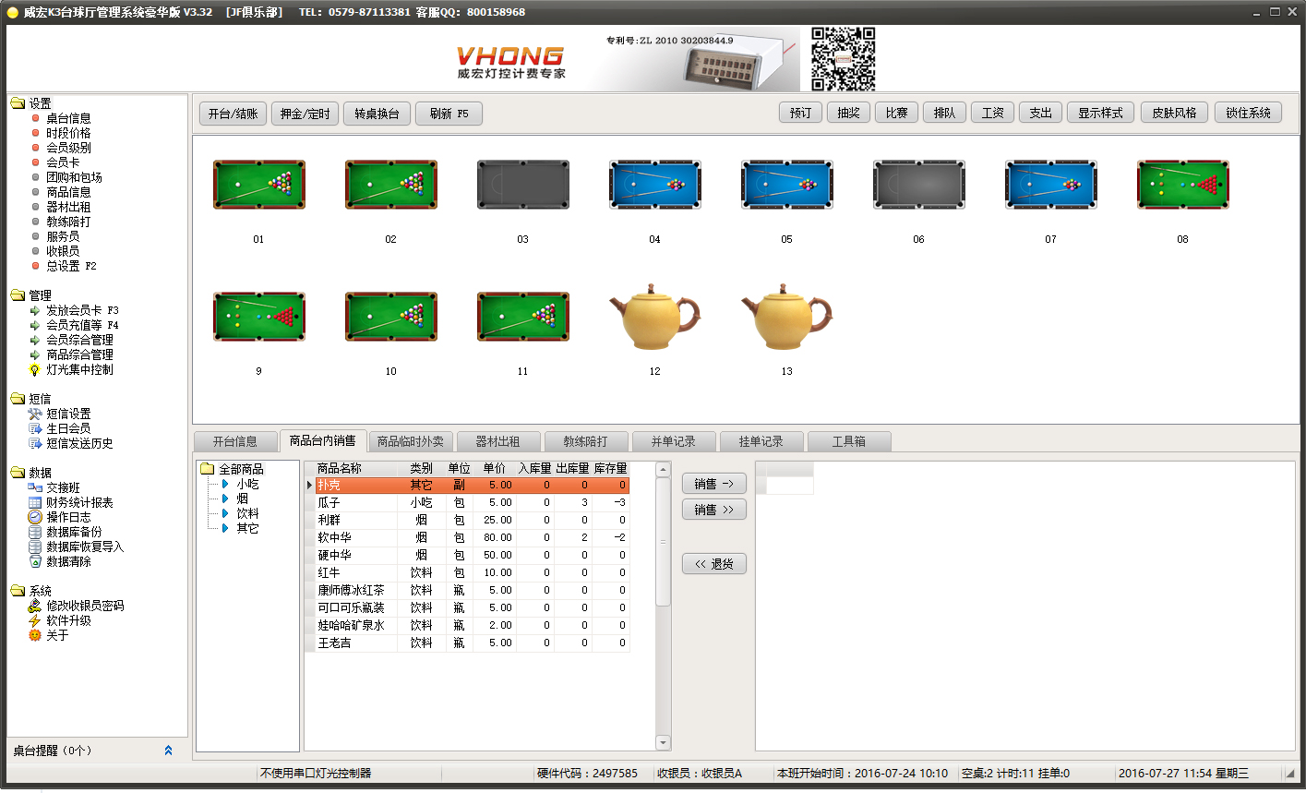This screenshot has height=793, width=1306.
Task: Click the 销售 -> button
Action: coord(713,484)
